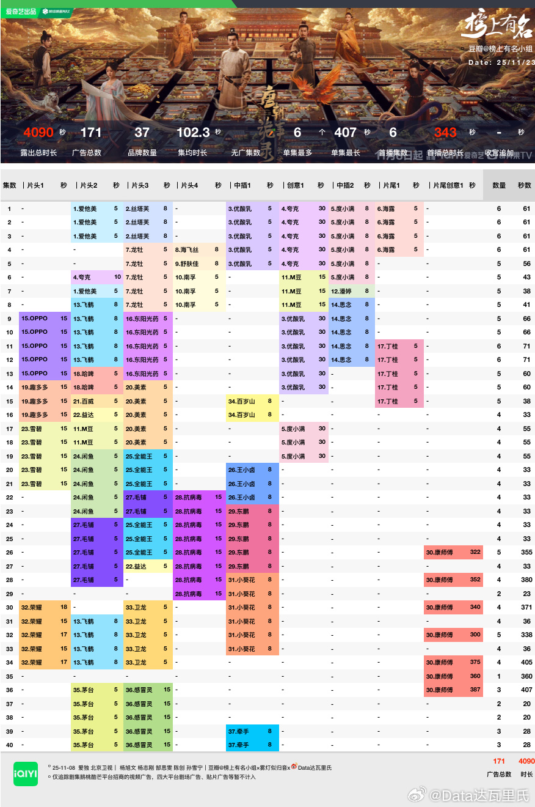Click the 43 seconds total for episode 6
535x807 pixels.
tap(526, 278)
